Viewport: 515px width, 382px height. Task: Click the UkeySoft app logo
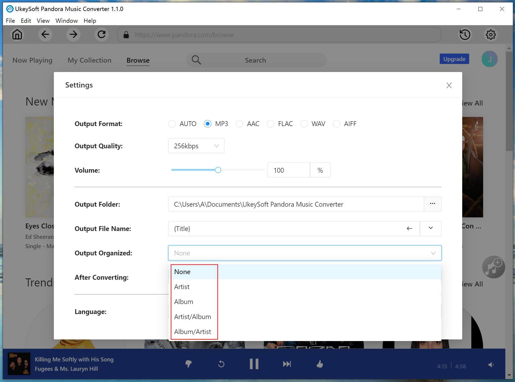10,9
